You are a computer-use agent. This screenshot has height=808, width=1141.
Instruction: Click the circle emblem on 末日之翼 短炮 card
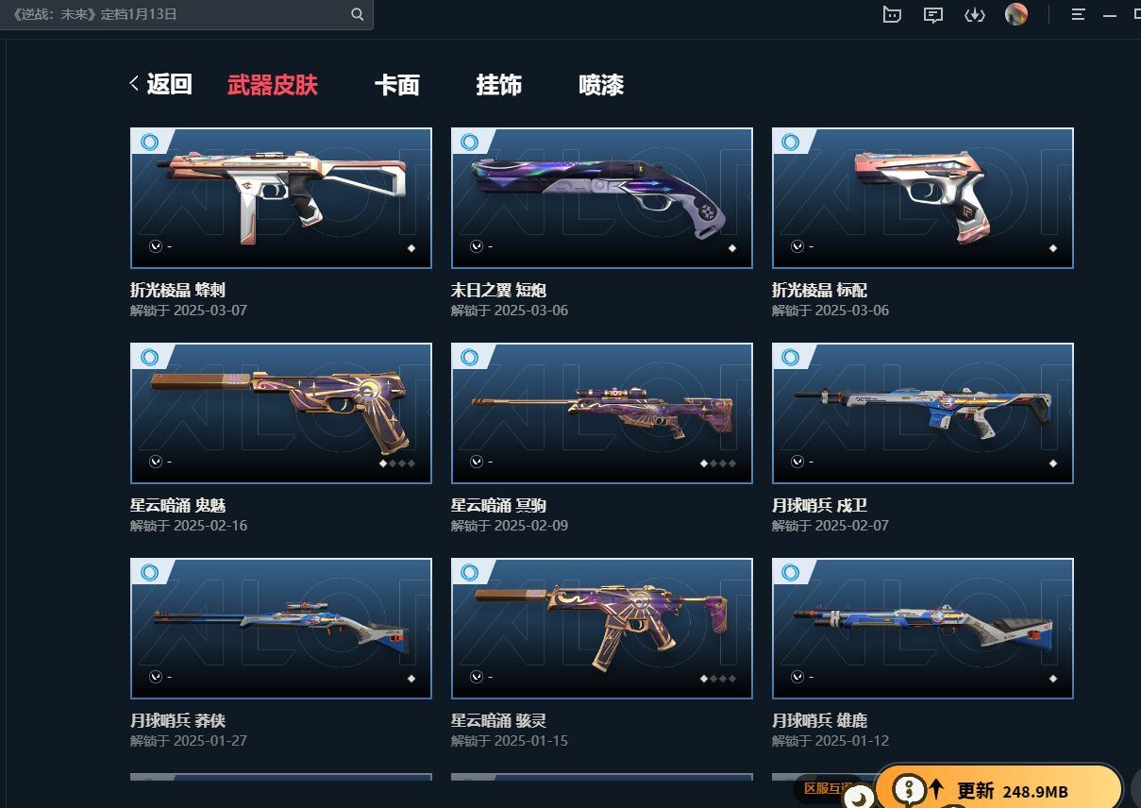tap(477, 246)
